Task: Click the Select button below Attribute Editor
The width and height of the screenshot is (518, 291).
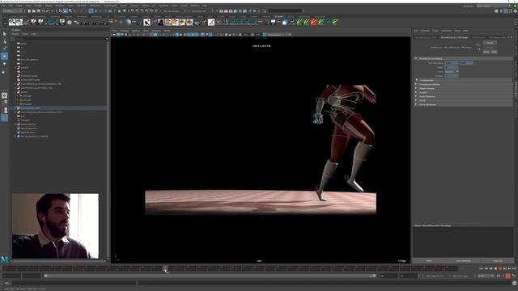Action: coord(429,260)
